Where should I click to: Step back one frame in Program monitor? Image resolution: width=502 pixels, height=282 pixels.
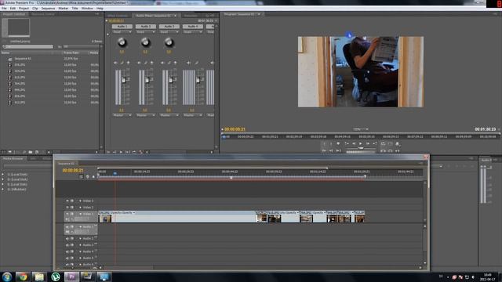[354, 144]
